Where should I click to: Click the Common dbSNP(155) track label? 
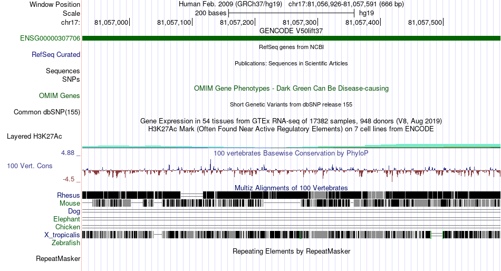pyautogui.click(x=47, y=112)
